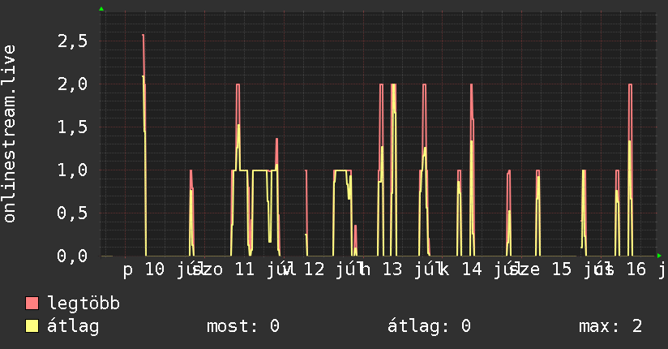Click the 'p 10 júl' date label

pyautogui.click(x=162, y=269)
